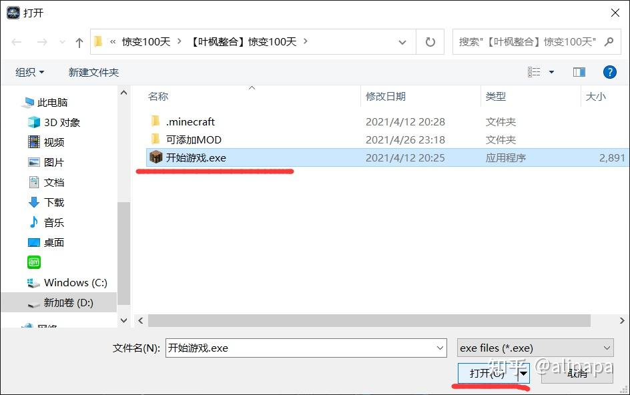The width and height of the screenshot is (630, 395).
Task: Click the dialog's title bar app icon
Action: click(13, 13)
